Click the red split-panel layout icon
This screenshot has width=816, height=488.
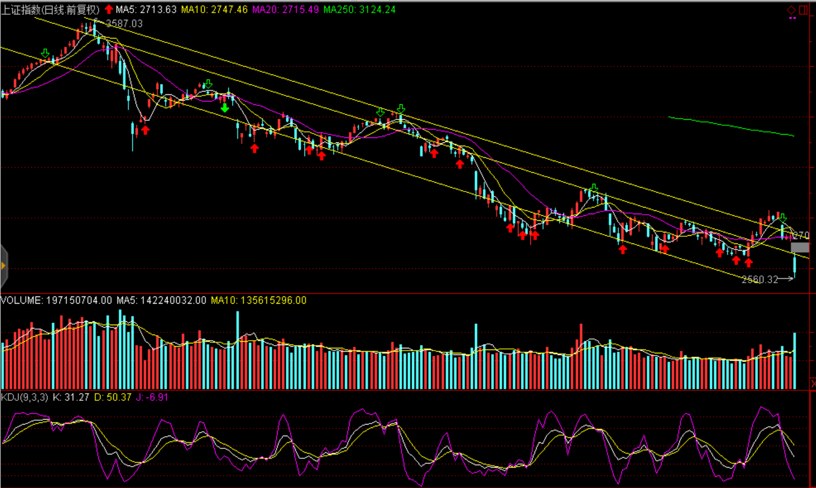(803, 10)
